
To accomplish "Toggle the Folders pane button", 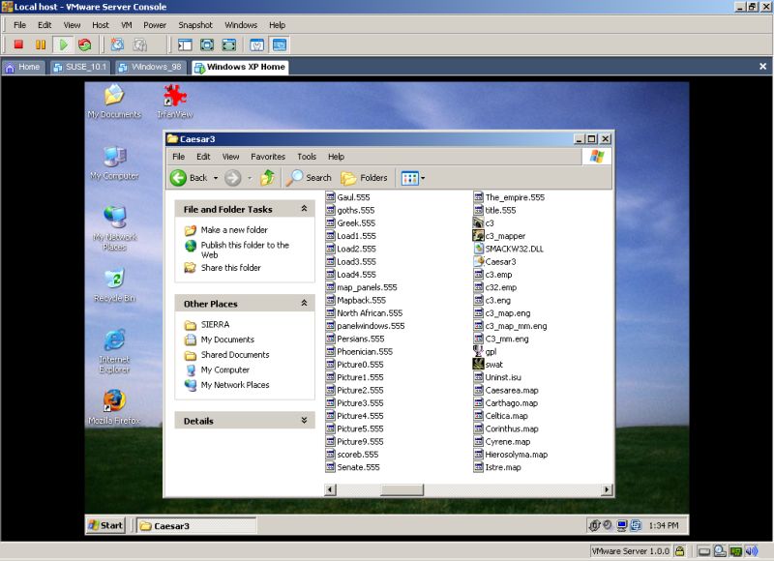I will pyautogui.click(x=365, y=178).
